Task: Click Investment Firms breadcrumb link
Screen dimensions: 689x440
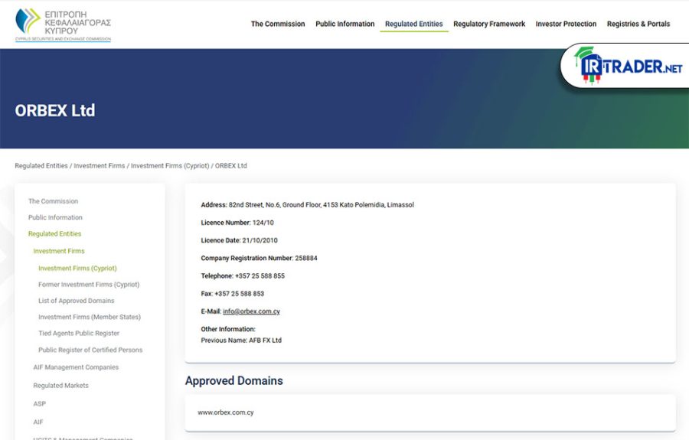Action: pos(100,165)
